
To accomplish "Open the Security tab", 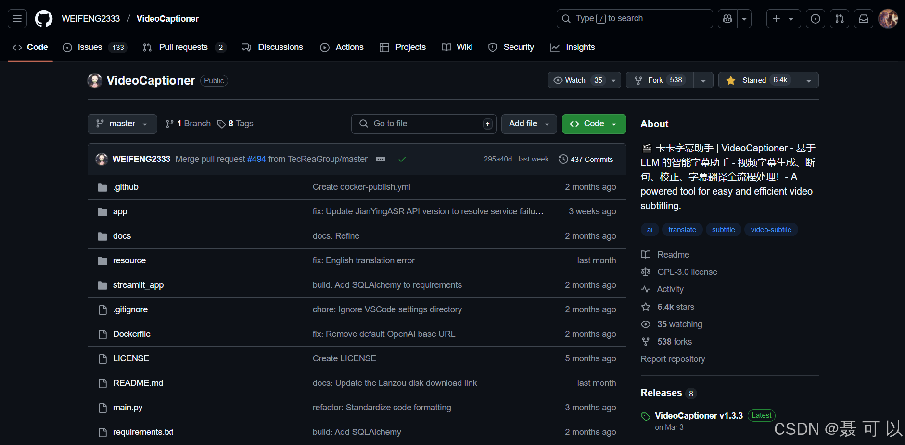I will click(x=511, y=47).
